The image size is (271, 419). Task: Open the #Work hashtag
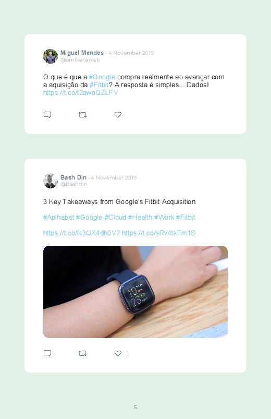click(x=164, y=217)
